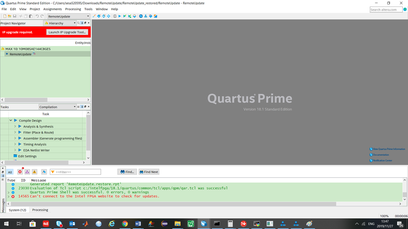Image resolution: width=408 pixels, height=229 pixels.
Task: Click the Stop Processing toolbar icon
Action: click(x=115, y=16)
